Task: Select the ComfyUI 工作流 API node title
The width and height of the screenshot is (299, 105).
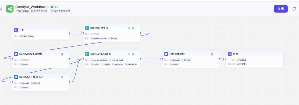Action: pyautogui.click(x=31, y=77)
